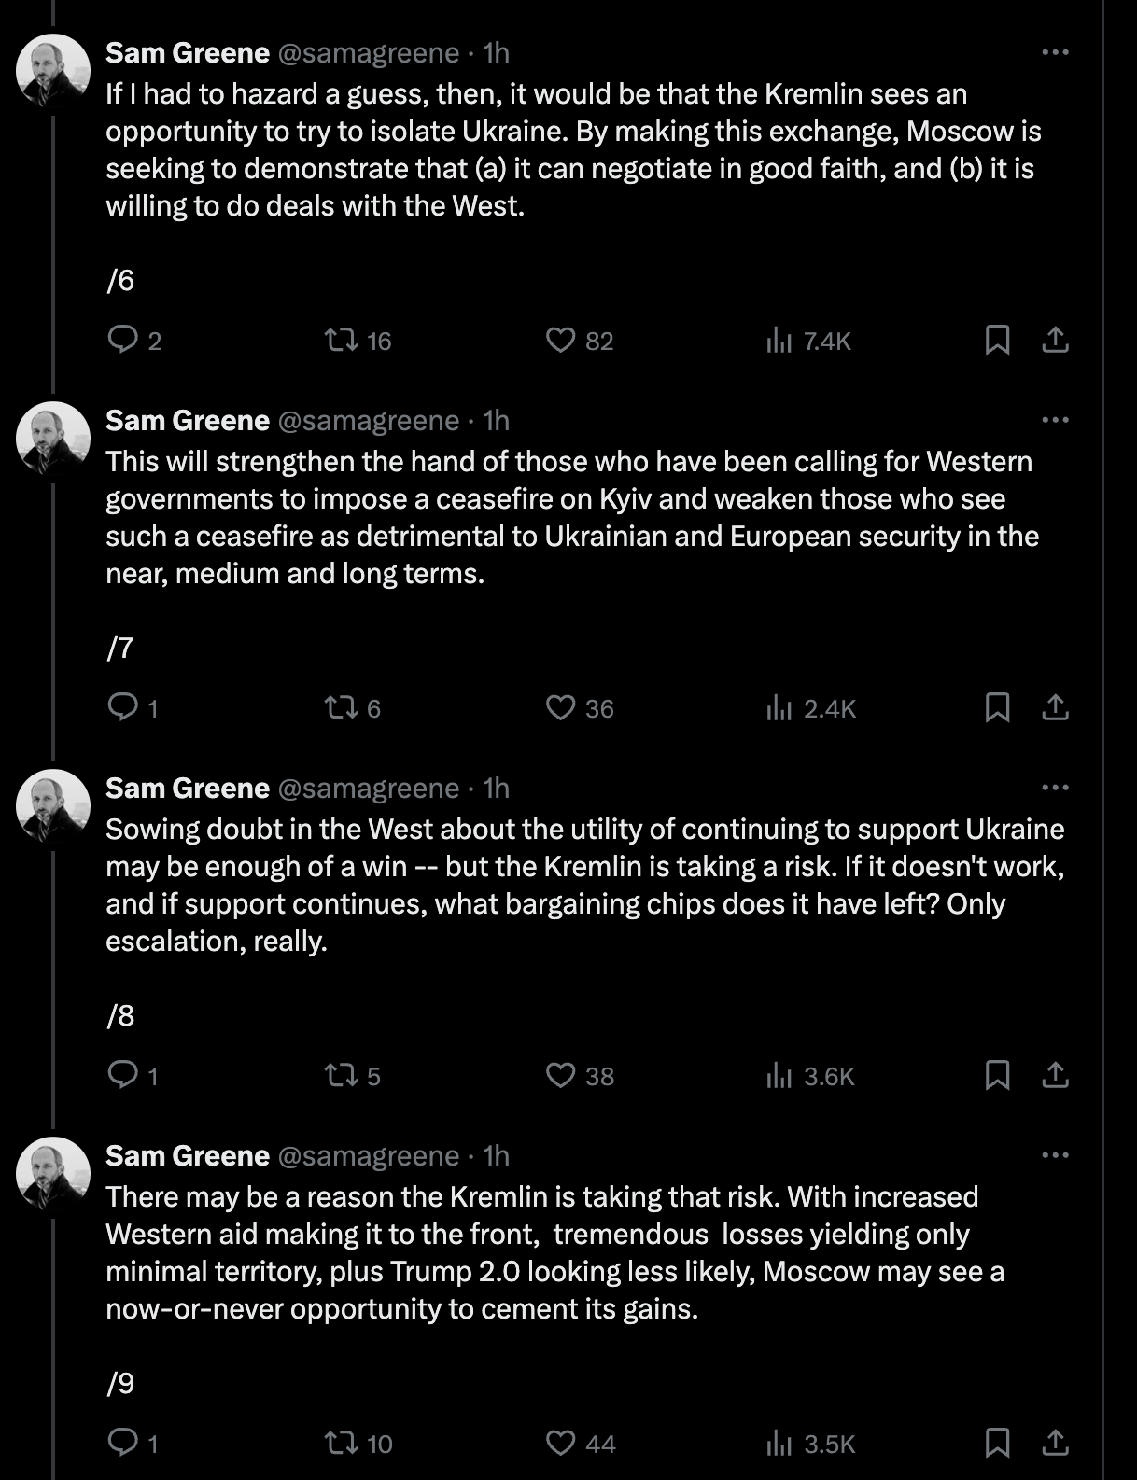Open share menu on the /6 tweet
1137x1480 pixels.
point(1056,341)
